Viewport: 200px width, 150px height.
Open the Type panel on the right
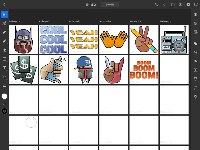[196, 79]
